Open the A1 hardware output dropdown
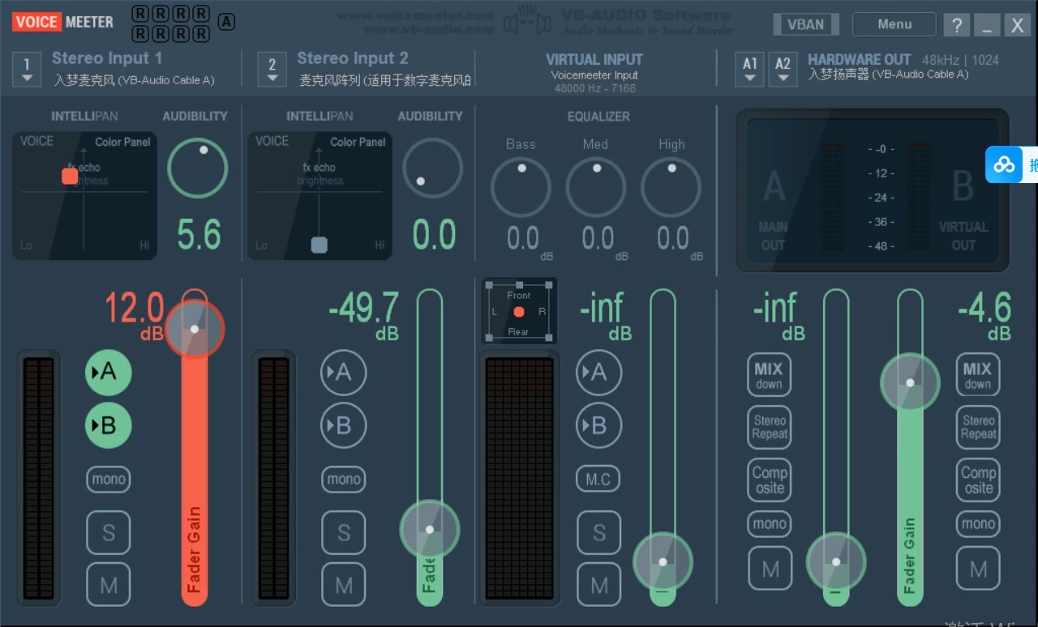The image size is (1038, 627). [x=749, y=70]
